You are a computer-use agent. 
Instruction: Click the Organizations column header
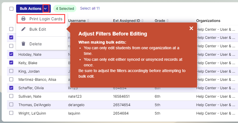(208, 21)
